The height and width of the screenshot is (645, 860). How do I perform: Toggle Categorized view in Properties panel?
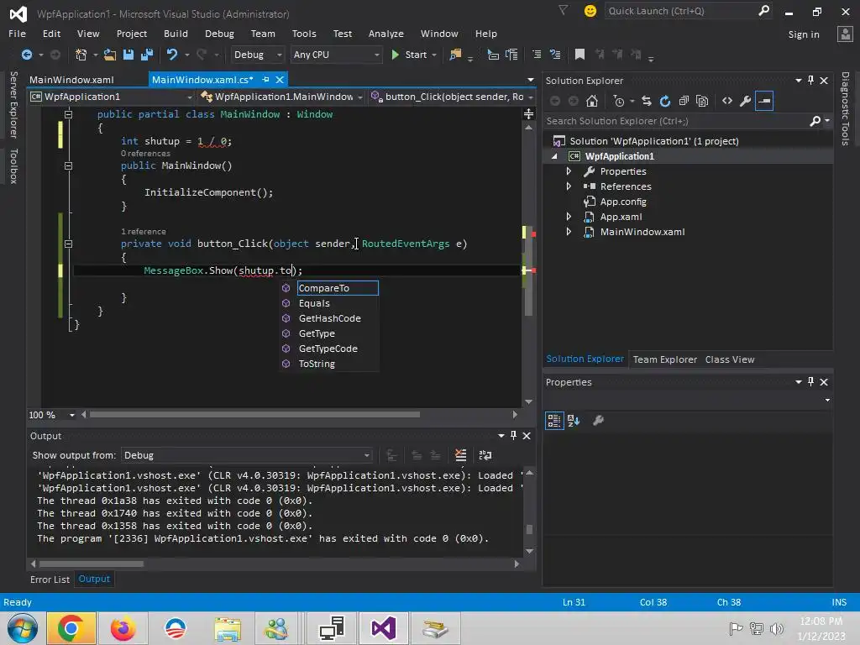pos(554,421)
